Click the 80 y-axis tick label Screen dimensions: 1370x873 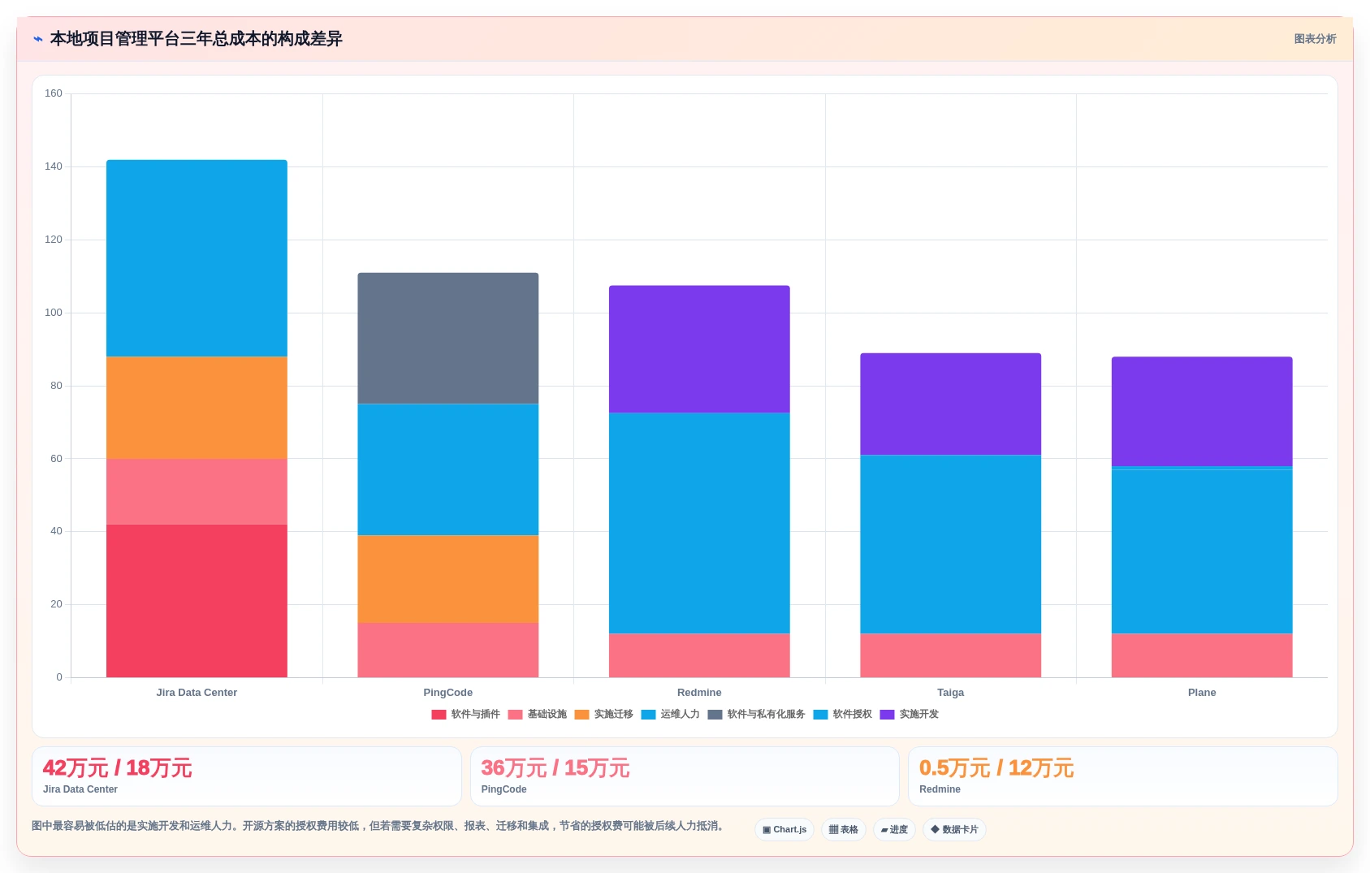(x=56, y=386)
